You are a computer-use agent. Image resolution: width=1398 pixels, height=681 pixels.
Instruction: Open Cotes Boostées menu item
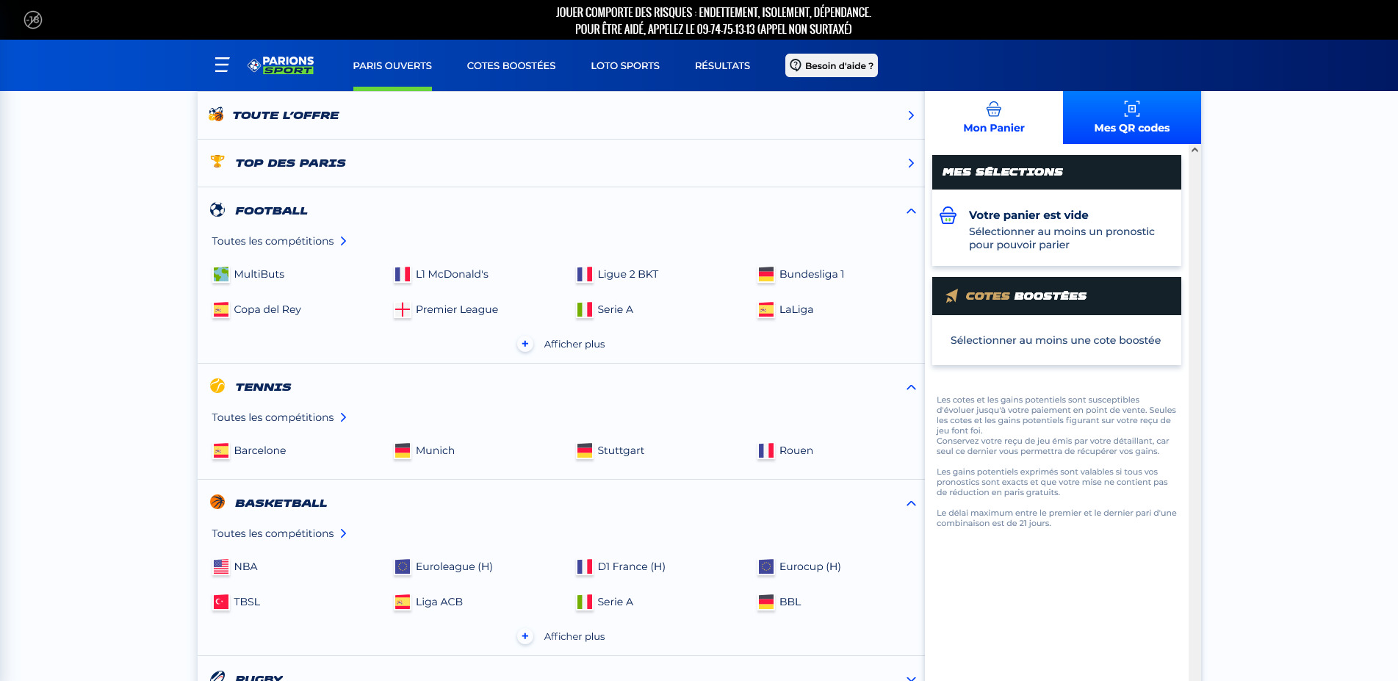pyautogui.click(x=511, y=65)
